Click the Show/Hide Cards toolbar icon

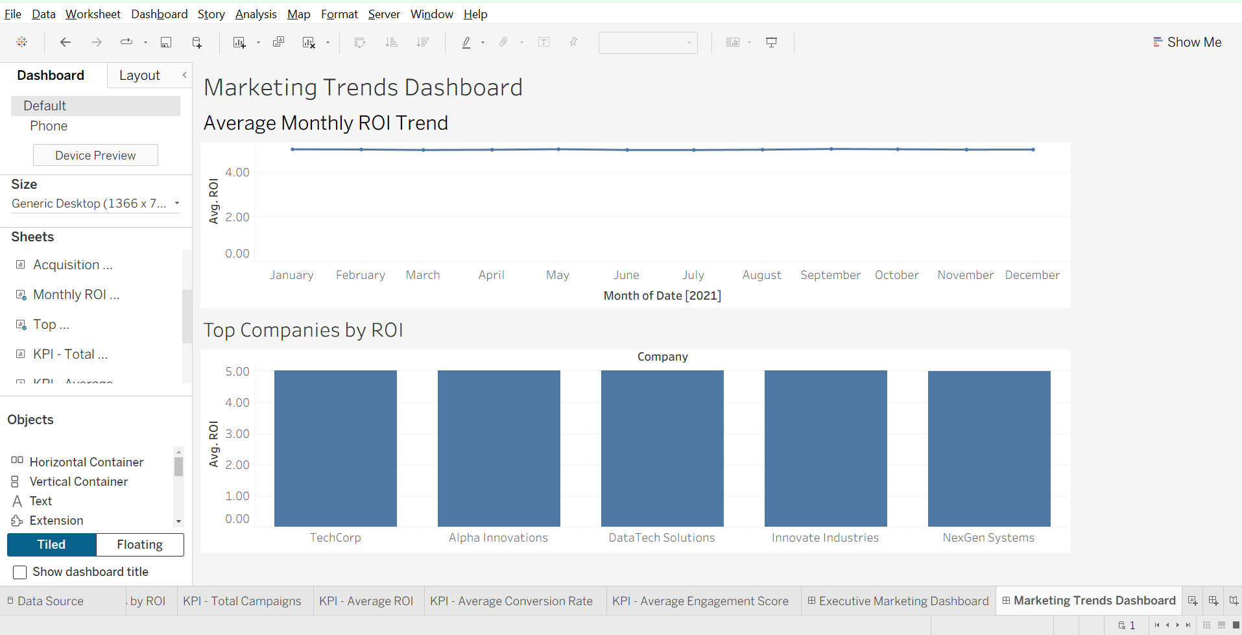coord(733,42)
